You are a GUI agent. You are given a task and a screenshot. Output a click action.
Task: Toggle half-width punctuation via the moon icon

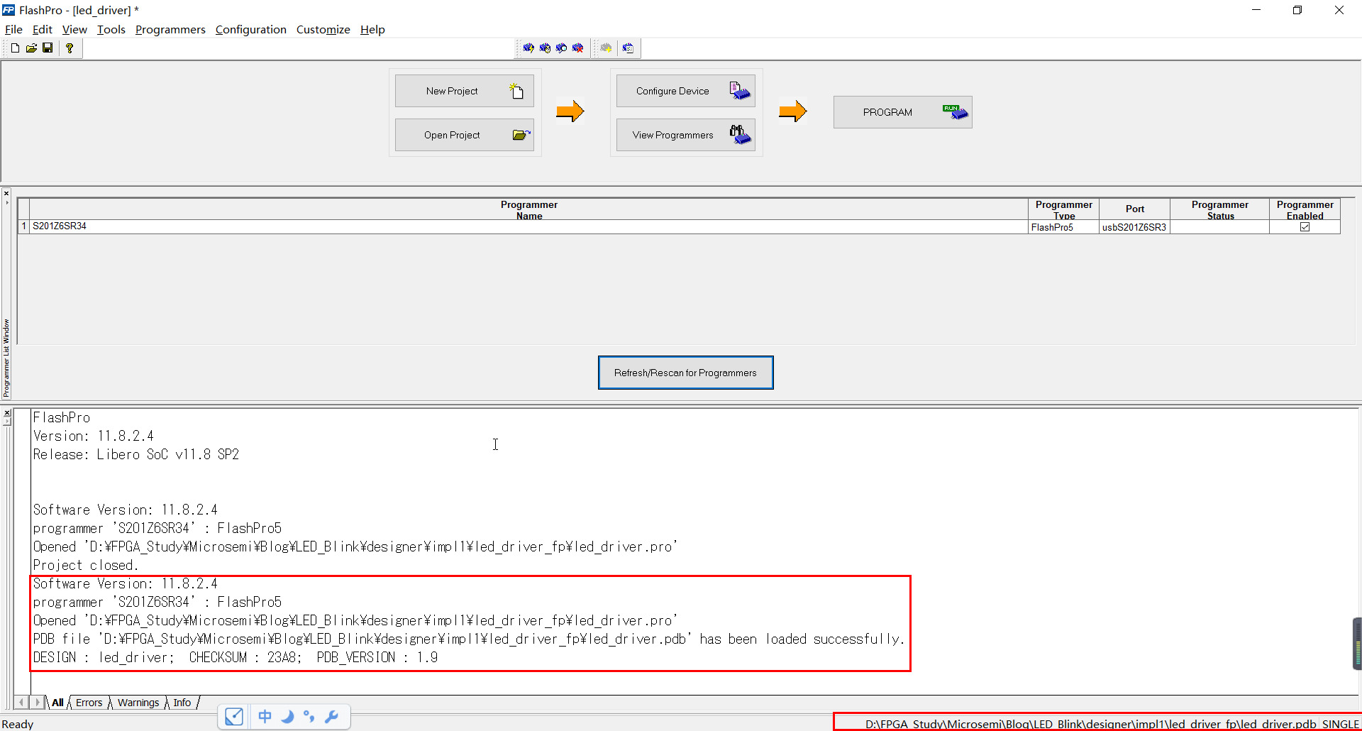coord(287,717)
